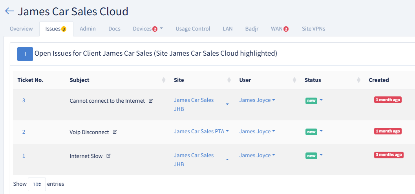Screen dimensions: 415x194
Task: Switch to the Site VPNs tab
Action: (314, 29)
